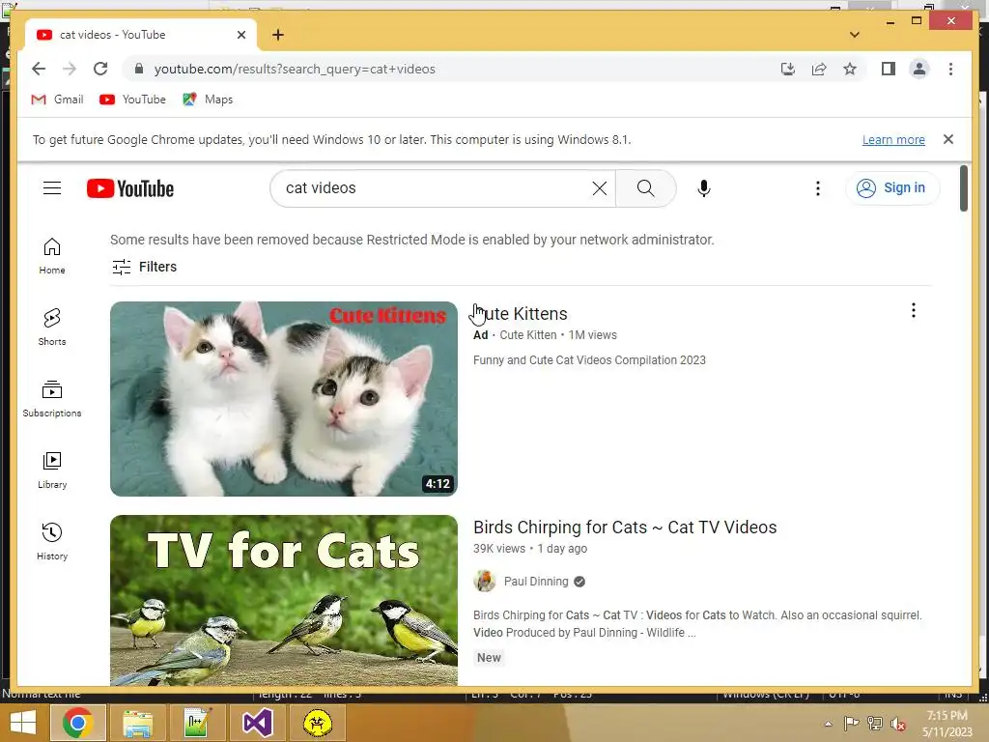Image resolution: width=989 pixels, height=742 pixels.
Task: Open YouTube settings three-dot menu
Action: (817, 188)
